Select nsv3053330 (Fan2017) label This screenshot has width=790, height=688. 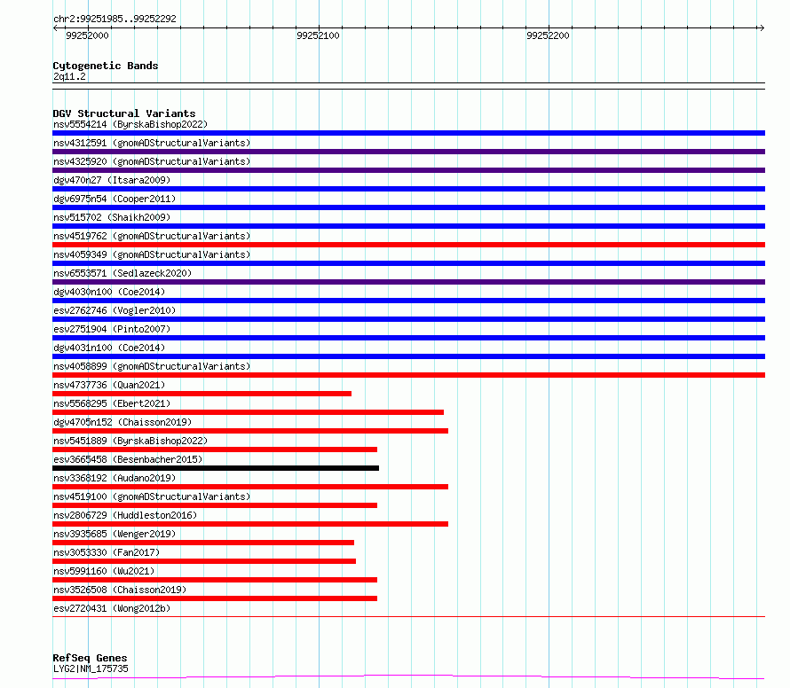107,552
